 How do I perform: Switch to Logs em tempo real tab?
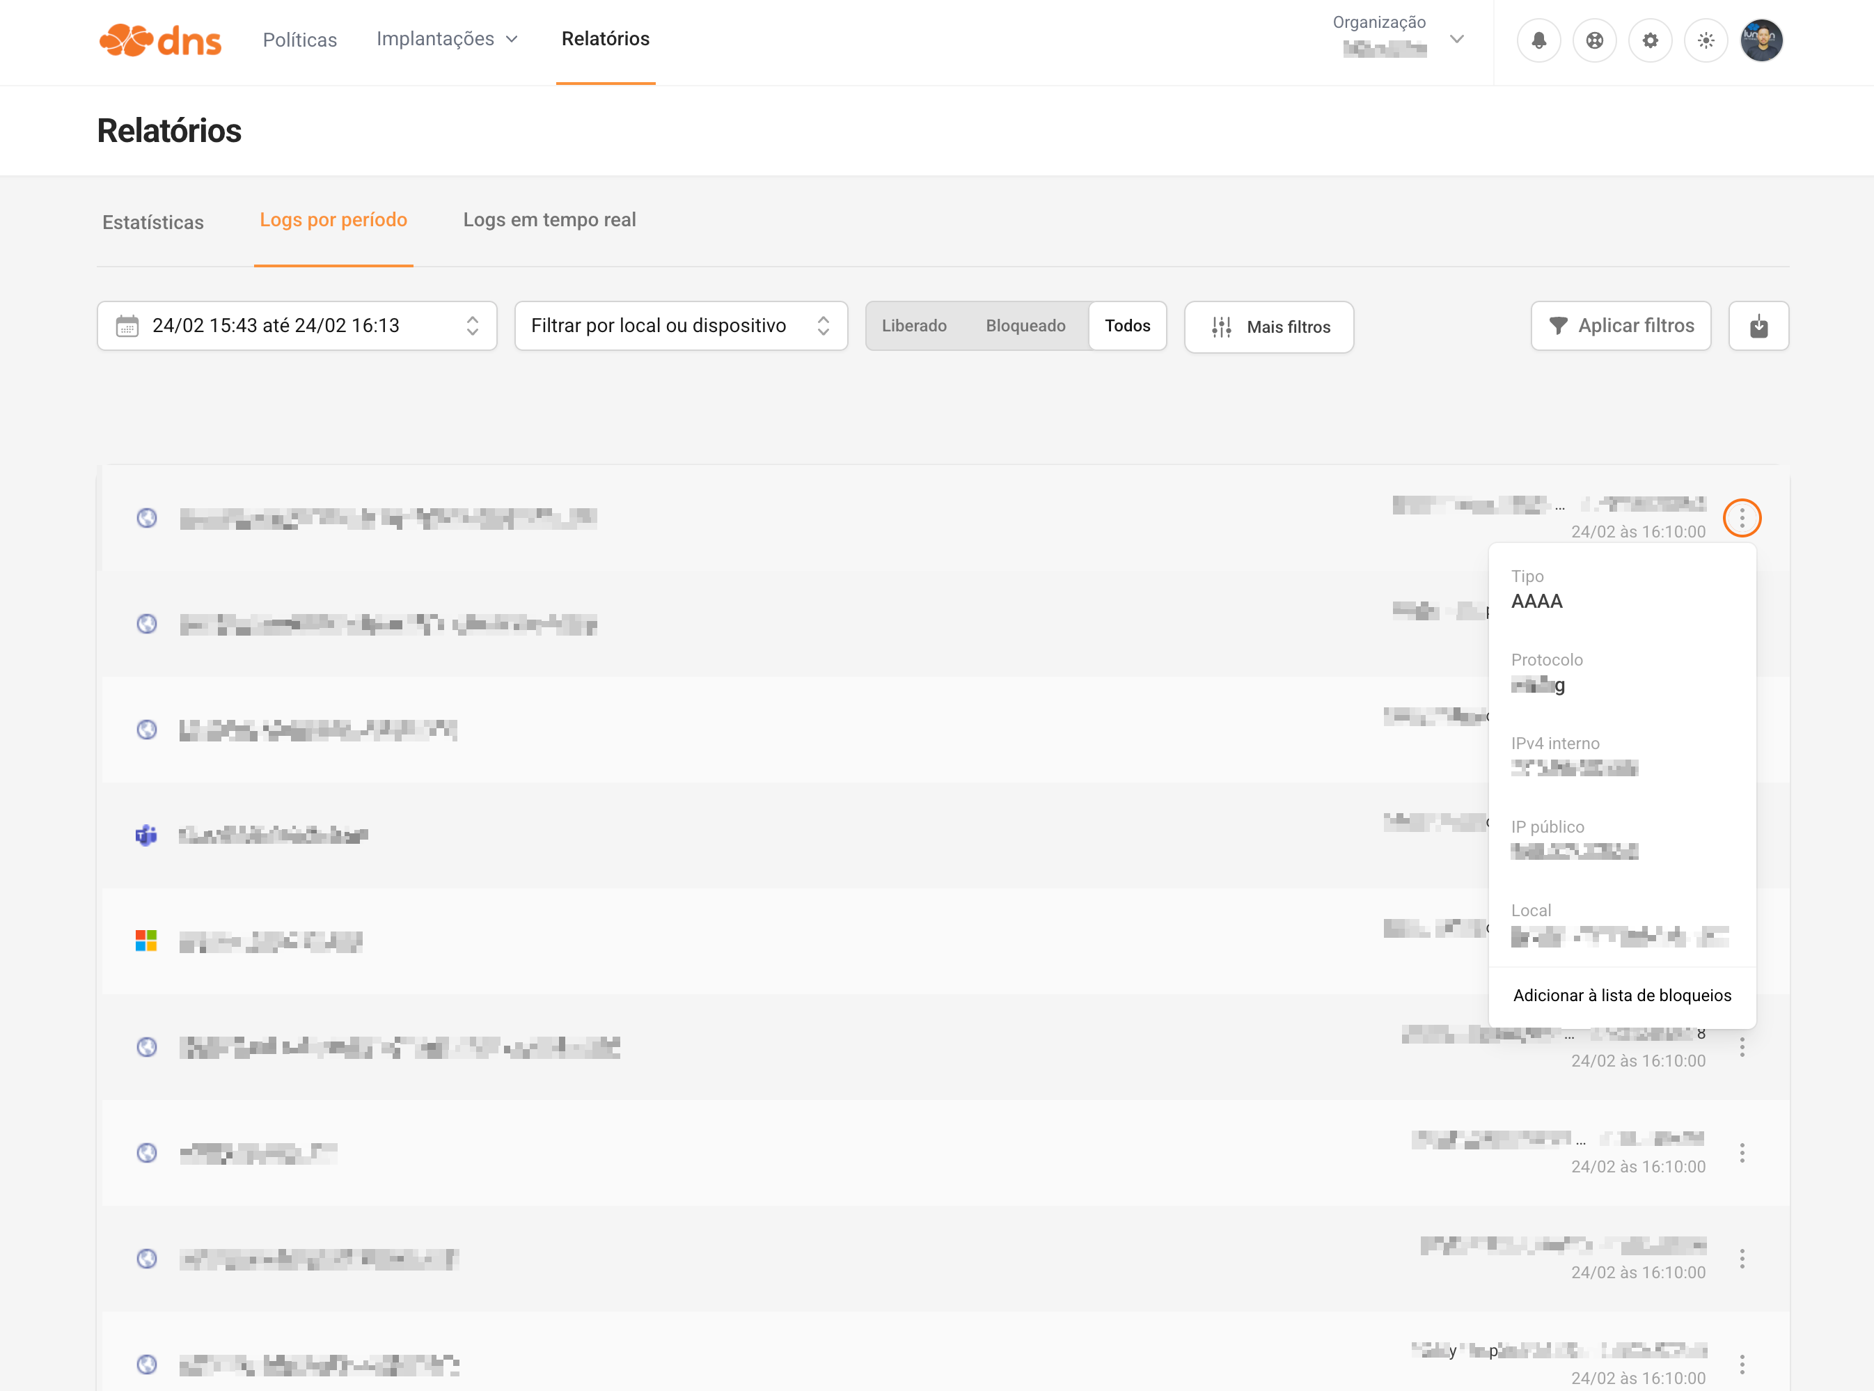coord(549,220)
